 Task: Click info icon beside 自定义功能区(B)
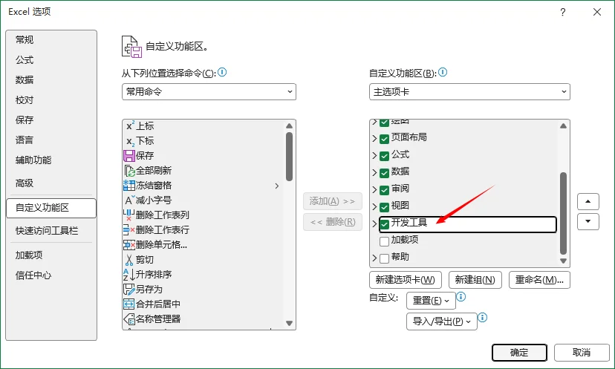pyautogui.click(x=443, y=72)
